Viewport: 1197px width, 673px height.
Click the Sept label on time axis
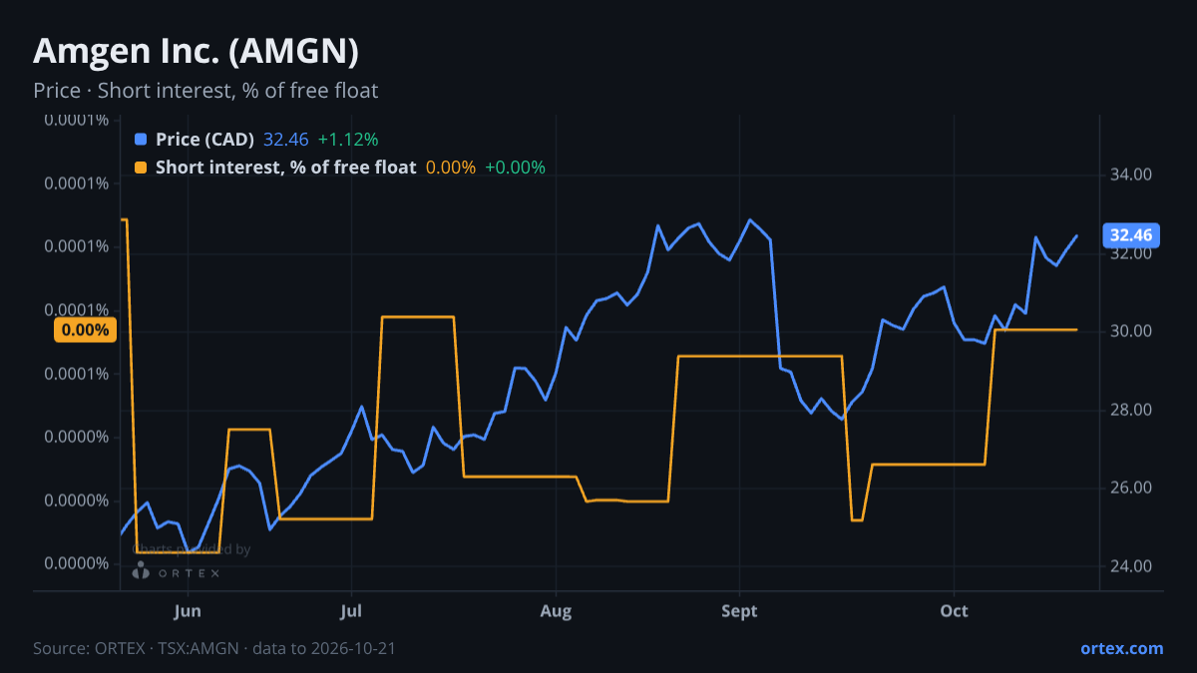[x=740, y=611]
